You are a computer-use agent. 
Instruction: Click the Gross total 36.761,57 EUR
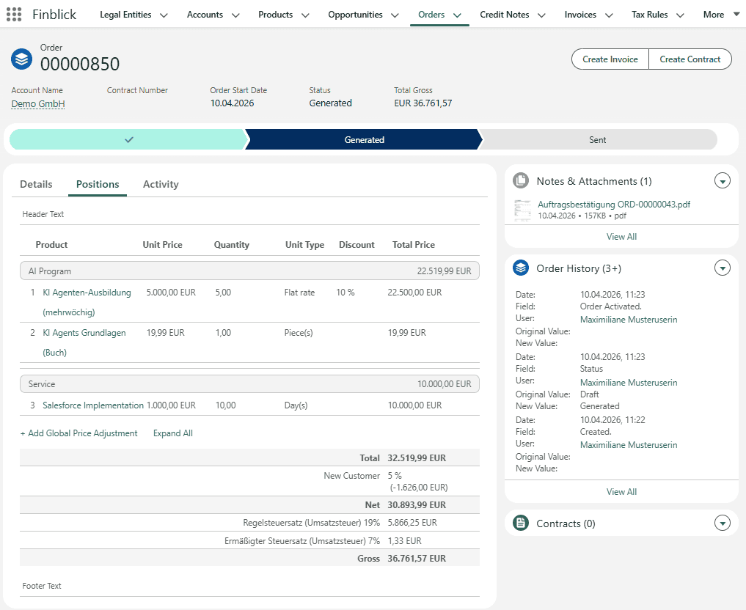[417, 558]
